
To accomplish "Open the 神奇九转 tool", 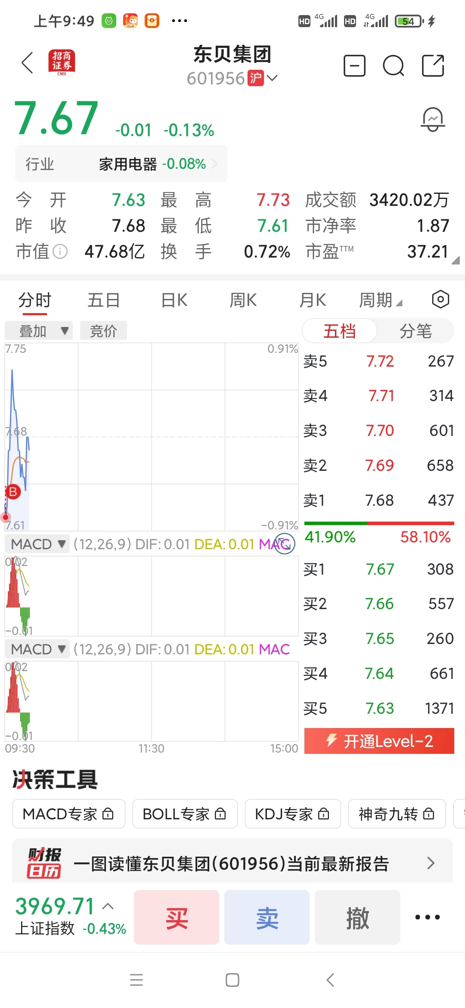I will coord(397,814).
